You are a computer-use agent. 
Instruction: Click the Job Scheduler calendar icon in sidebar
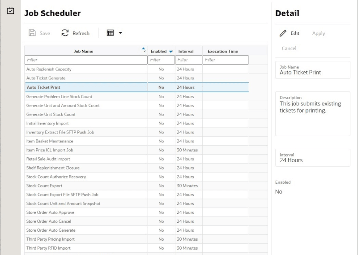coord(10,10)
